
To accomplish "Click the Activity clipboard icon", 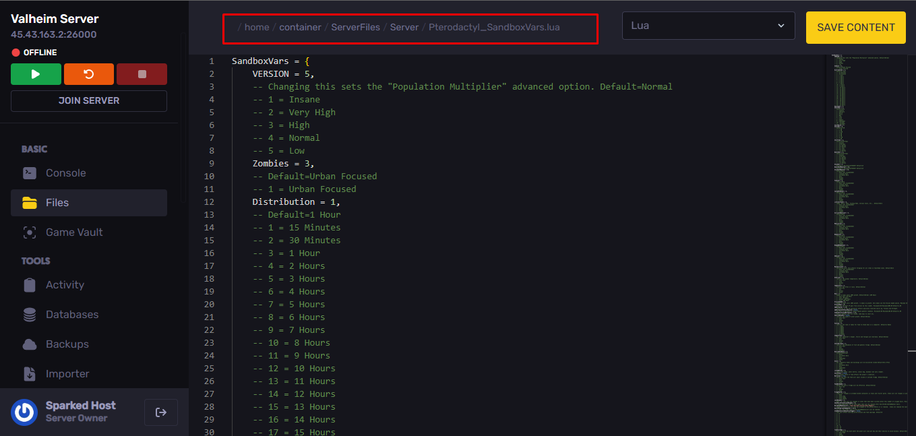I will [30, 285].
